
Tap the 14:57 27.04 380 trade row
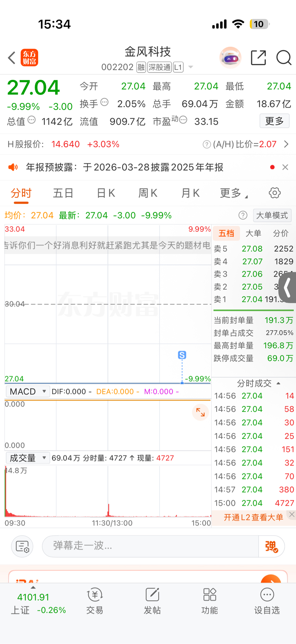pyautogui.click(x=254, y=490)
